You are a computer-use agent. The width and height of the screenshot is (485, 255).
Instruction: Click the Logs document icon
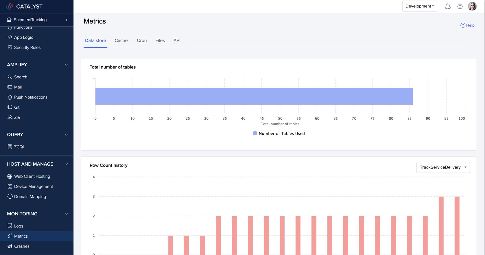pyautogui.click(x=10, y=226)
